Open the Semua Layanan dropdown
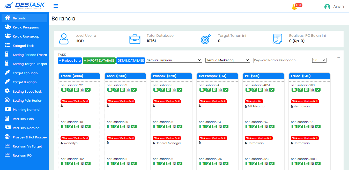This screenshot has width=349, height=170. pos(174,60)
